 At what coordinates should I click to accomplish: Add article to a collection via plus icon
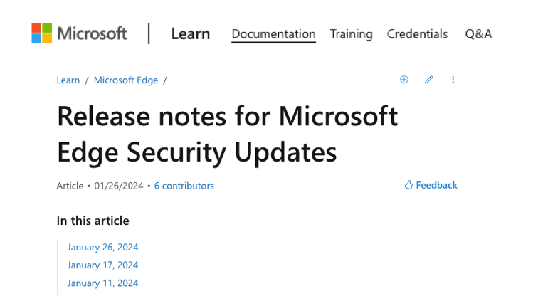(x=404, y=80)
